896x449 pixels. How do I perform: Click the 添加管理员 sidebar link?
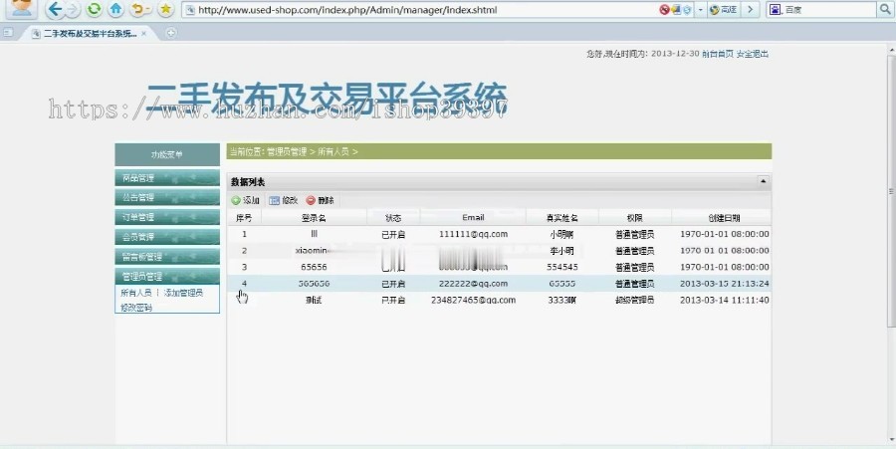[x=183, y=293]
